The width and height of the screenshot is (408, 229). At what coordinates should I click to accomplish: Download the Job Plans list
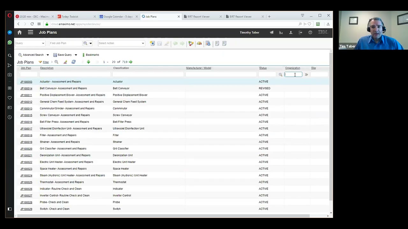(88, 62)
